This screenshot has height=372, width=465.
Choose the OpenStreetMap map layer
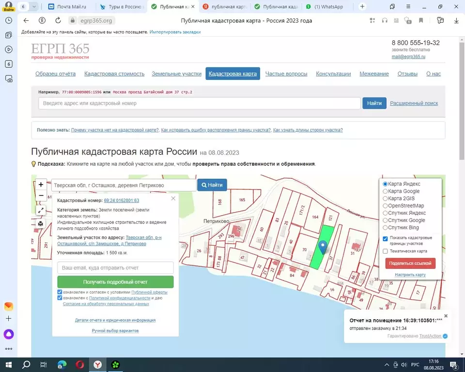tap(386, 206)
